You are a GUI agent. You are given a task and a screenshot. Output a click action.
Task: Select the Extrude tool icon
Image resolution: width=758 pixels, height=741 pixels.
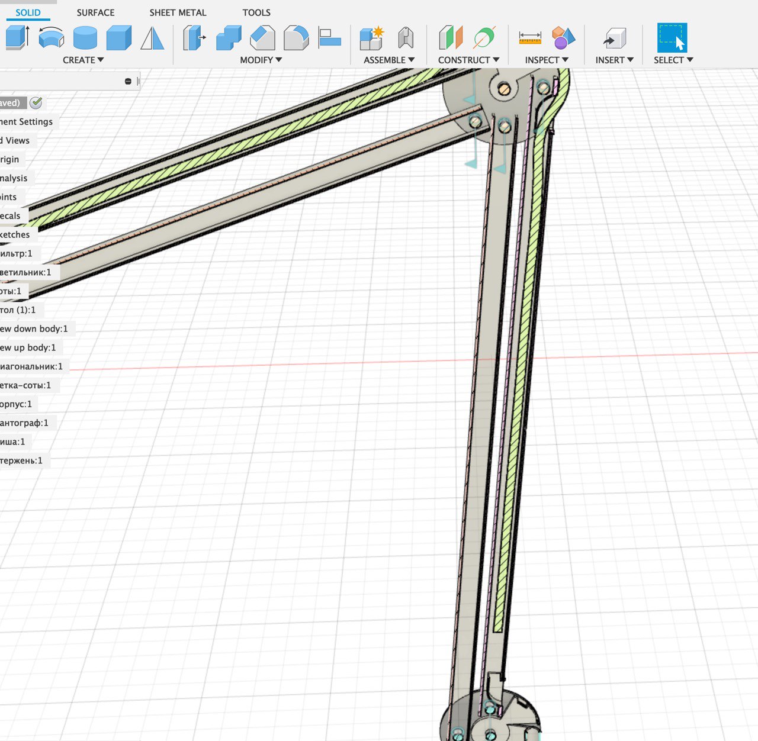pyautogui.click(x=17, y=37)
